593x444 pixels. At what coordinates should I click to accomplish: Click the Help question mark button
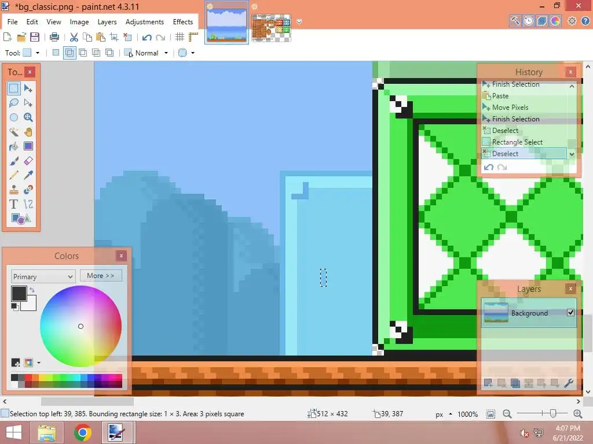click(x=585, y=21)
